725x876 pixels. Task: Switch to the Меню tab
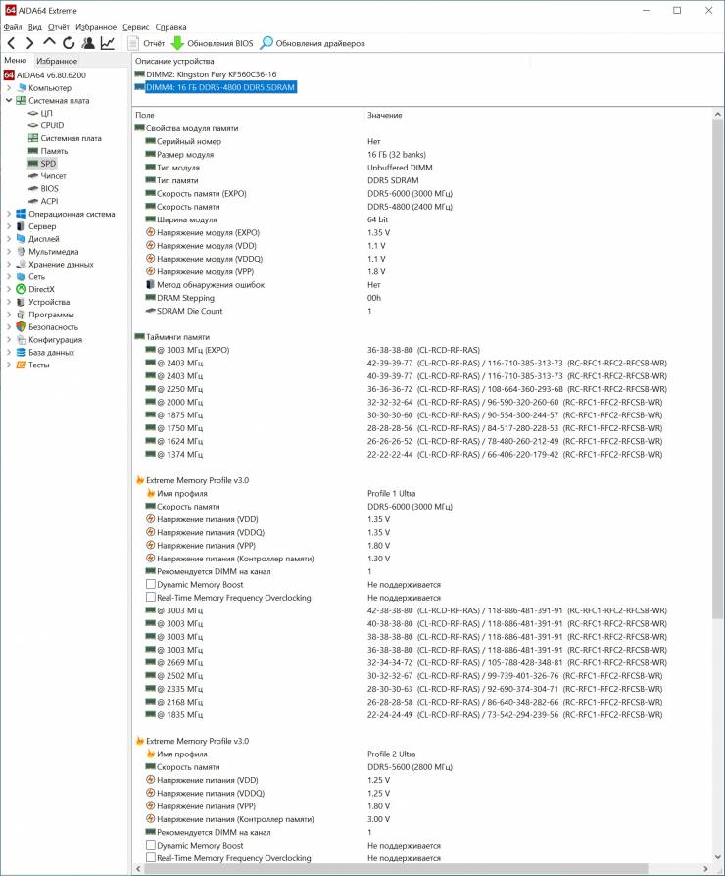coord(16,61)
